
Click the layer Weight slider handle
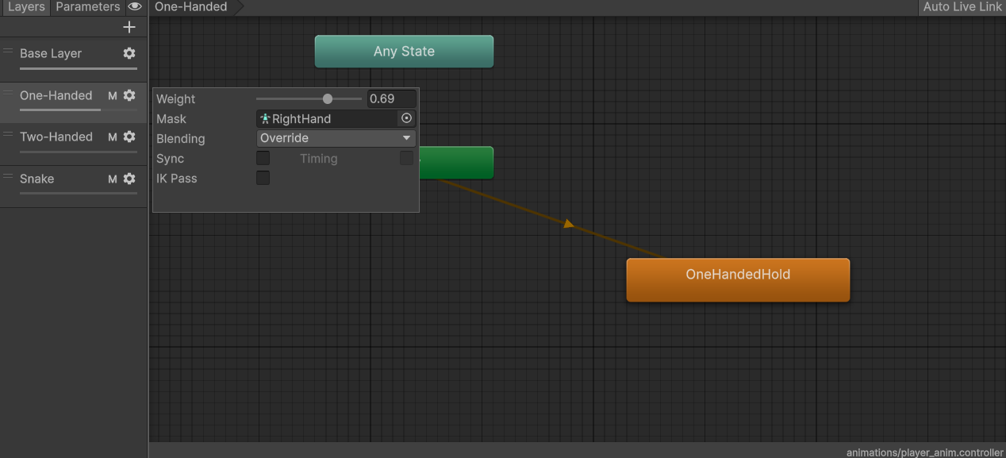click(x=328, y=99)
